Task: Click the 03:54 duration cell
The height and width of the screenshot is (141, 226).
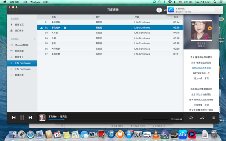Action: click(x=176, y=22)
